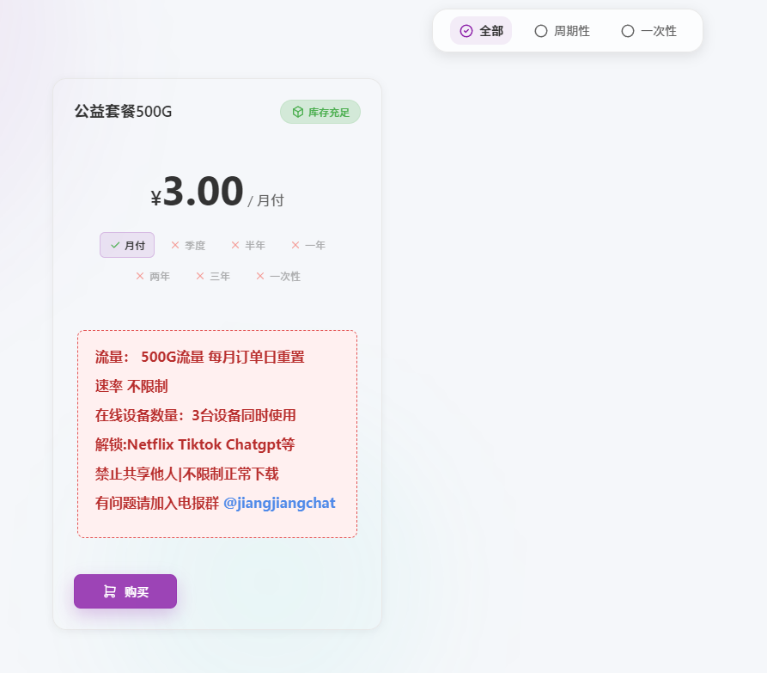Select the 一次性 filter radio at top
This screenshot has height=673, width=767.
648,31
